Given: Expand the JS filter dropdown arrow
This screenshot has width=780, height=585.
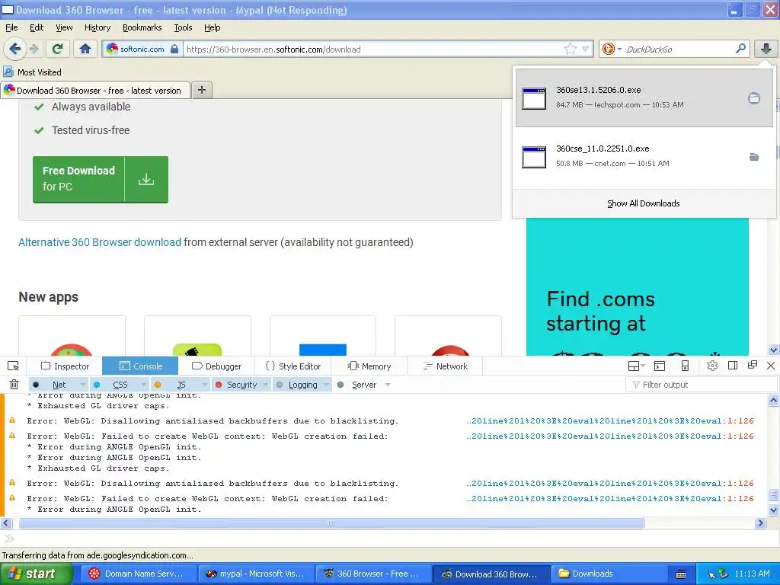Looking at the screenshot, I should (x=204, y=385).
